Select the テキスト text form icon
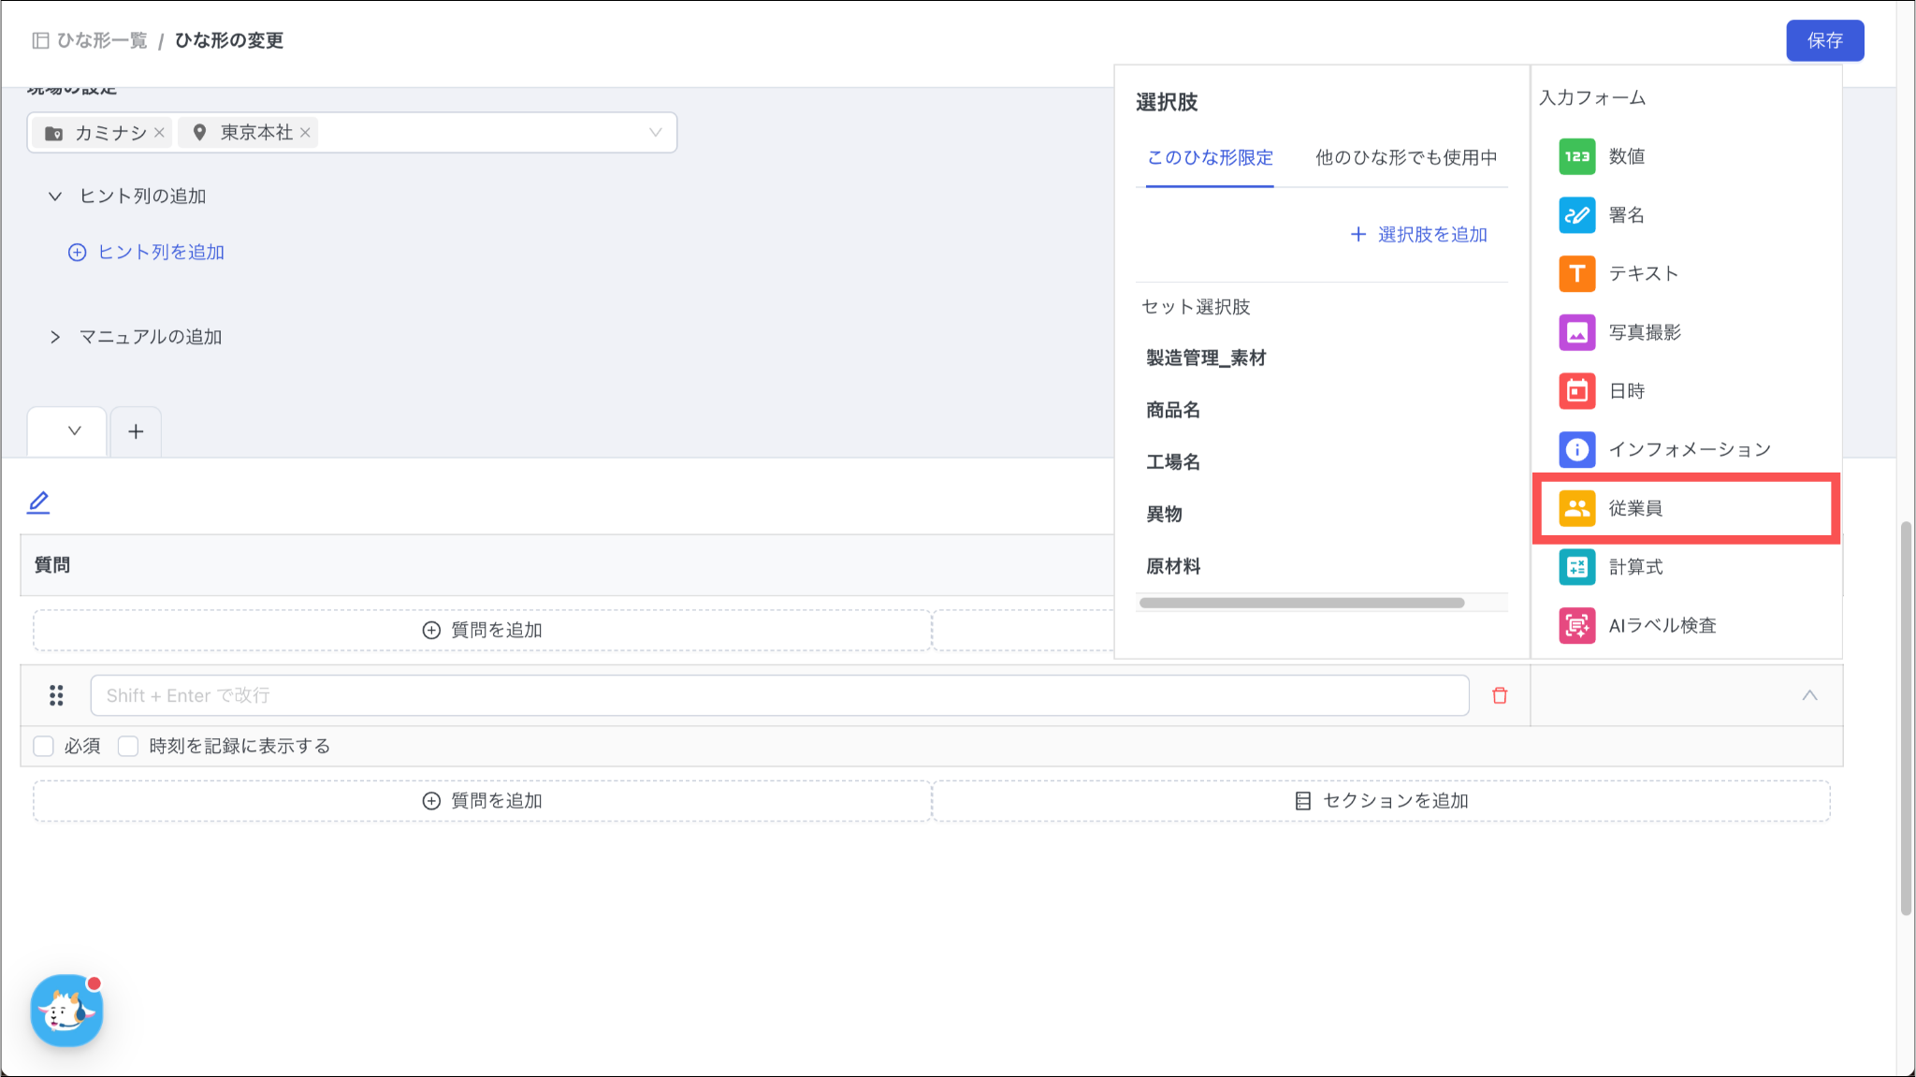Screen dimensions: 1916x1077 click(1576, 273)
